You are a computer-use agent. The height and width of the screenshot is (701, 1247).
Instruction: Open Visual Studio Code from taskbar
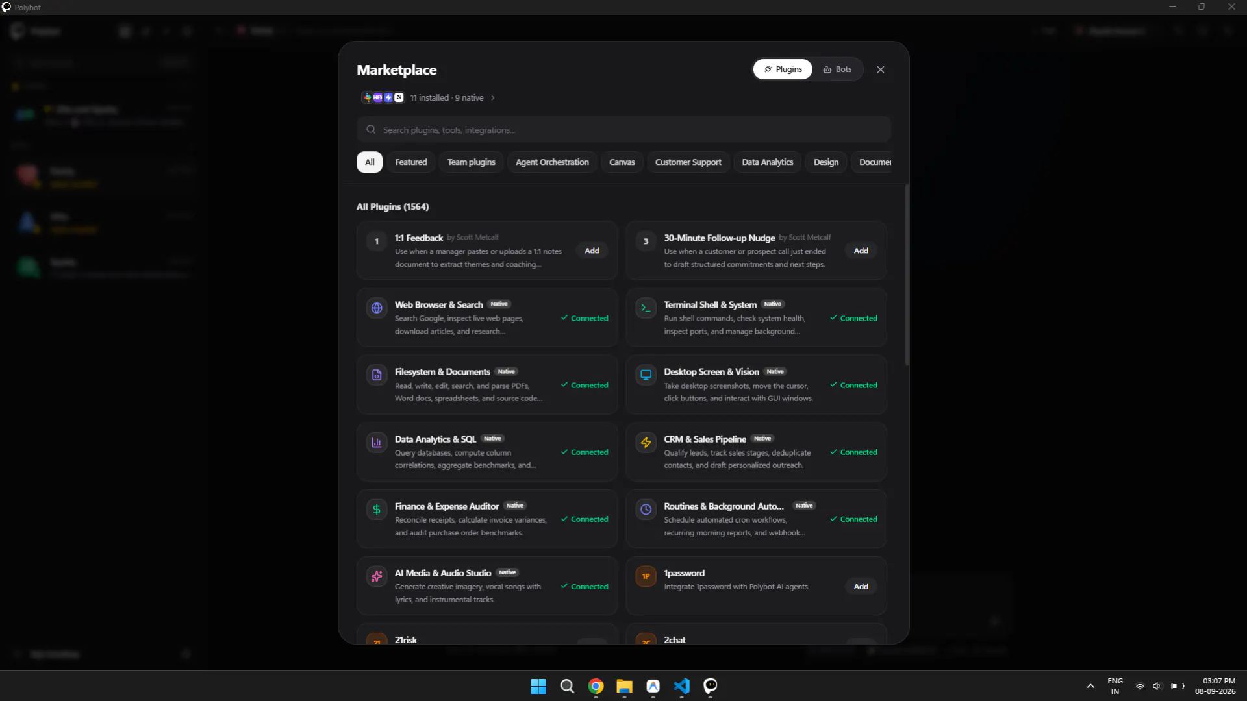681,686
